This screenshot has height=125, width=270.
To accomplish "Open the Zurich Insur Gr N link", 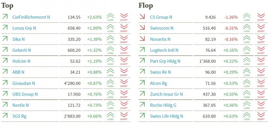I will tap(166, 94).
